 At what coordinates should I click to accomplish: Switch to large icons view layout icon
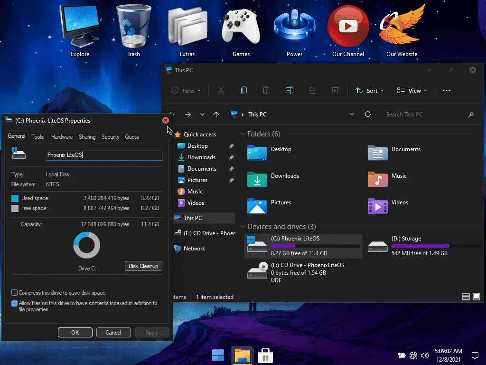point(477,297)
